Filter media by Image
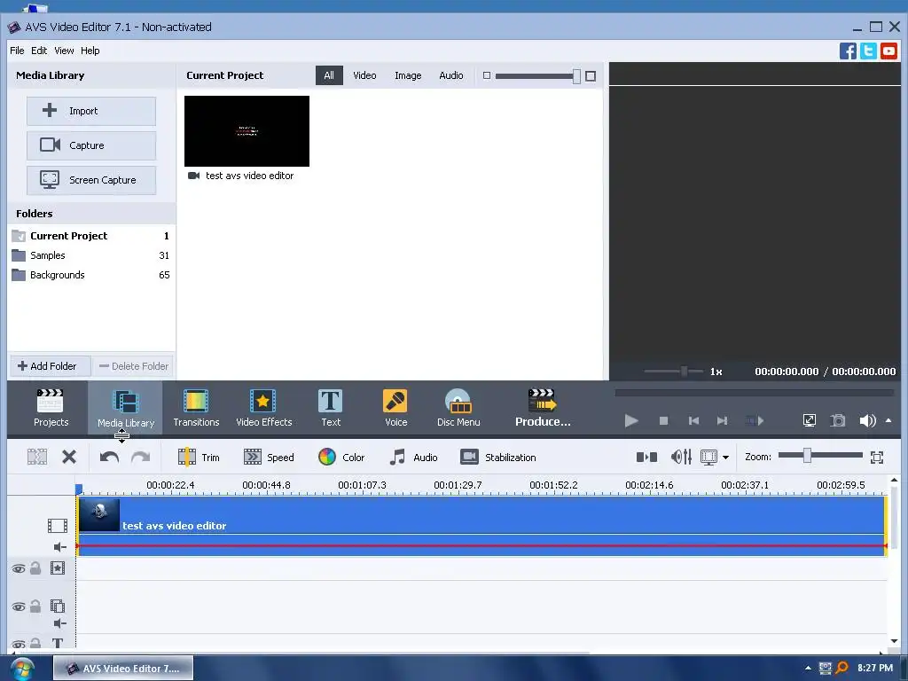This screenshot has width=908, height=681. (408, 75)
